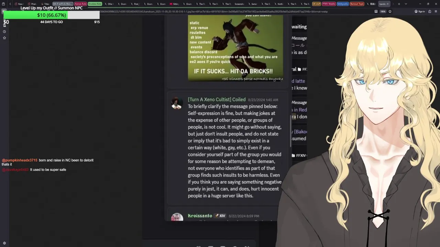Click the $15 goal amount label
Screen dimensions: 440x247
pos(97,22)
